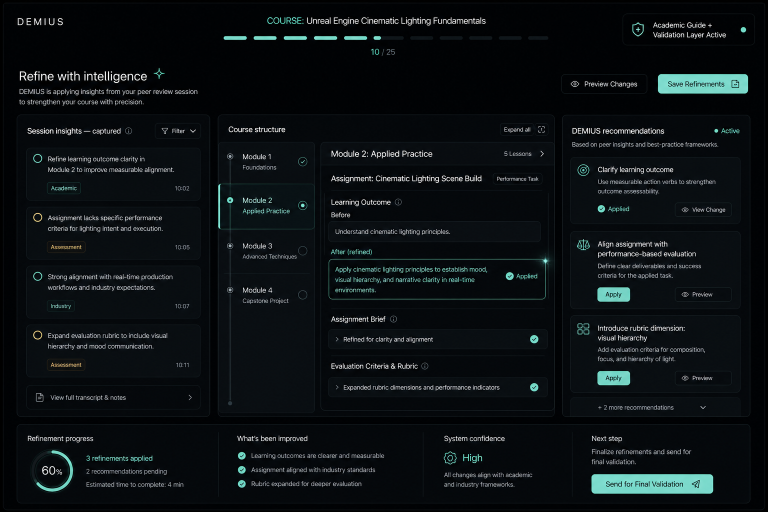
Task: Click the balance scale icon for Align assignment
Action: click(x=583, y=244)
